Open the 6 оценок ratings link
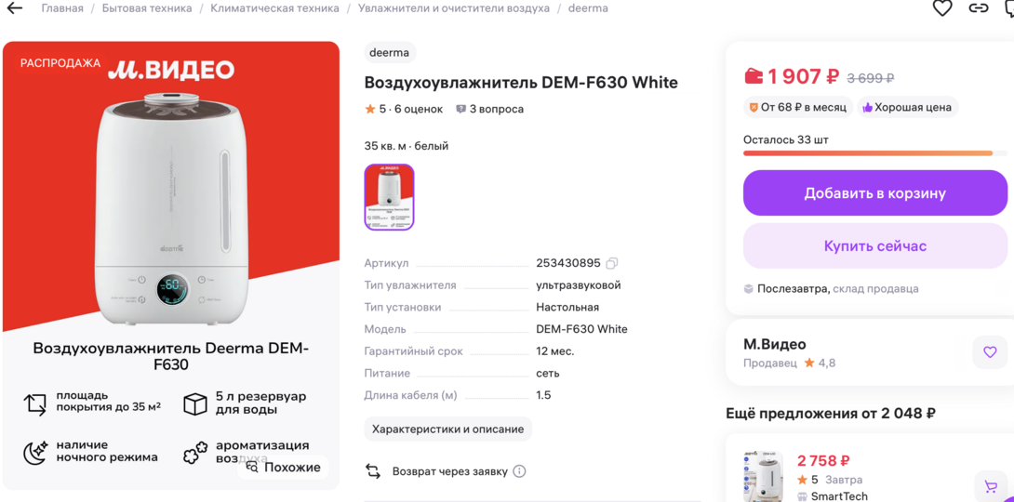Screen dimensions: 1014x502 point(418,109)
